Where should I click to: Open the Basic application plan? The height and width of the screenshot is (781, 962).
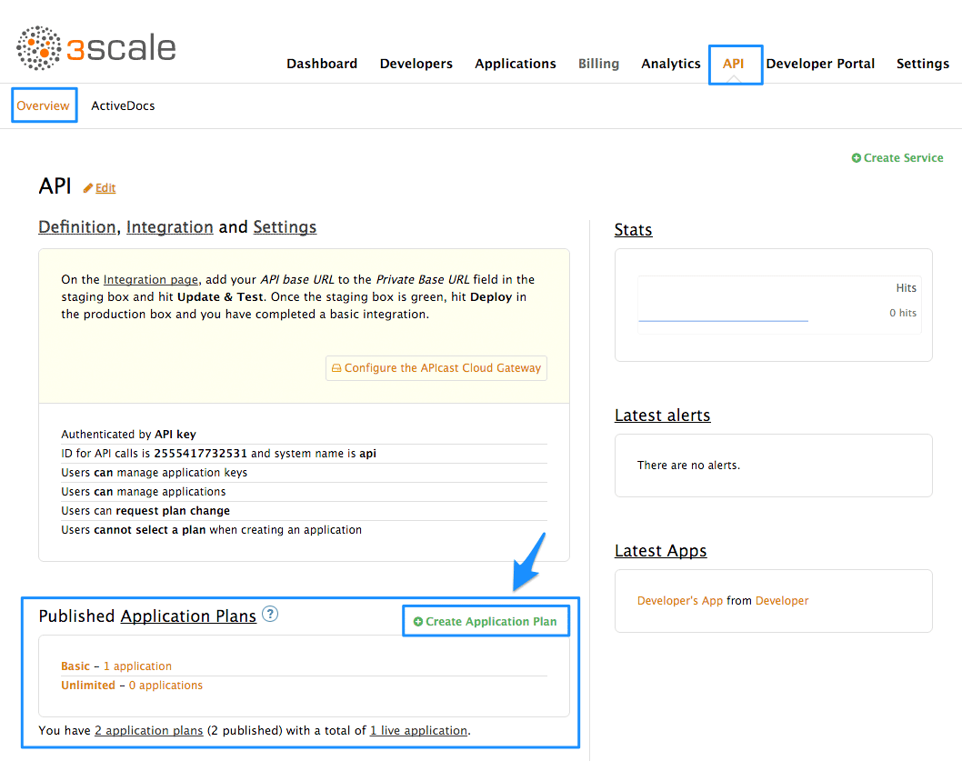point(75,666)
